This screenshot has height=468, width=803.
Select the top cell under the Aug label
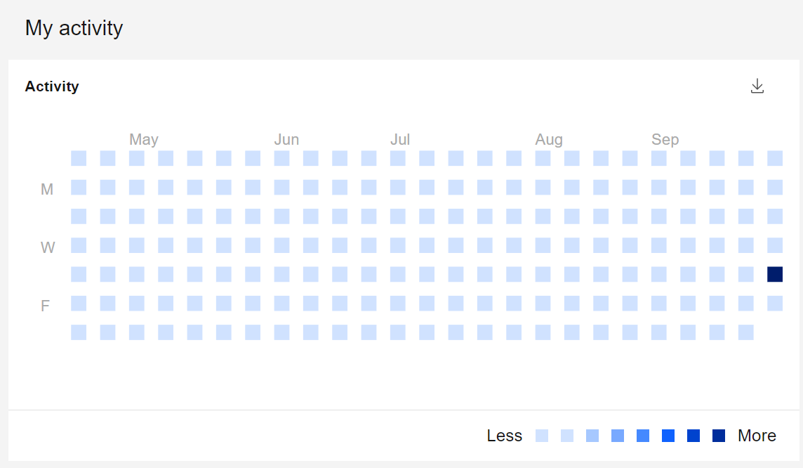(x=543, y=158)
